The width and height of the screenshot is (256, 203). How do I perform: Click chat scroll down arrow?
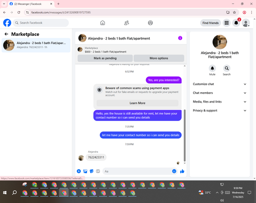(x=184, y=163)
